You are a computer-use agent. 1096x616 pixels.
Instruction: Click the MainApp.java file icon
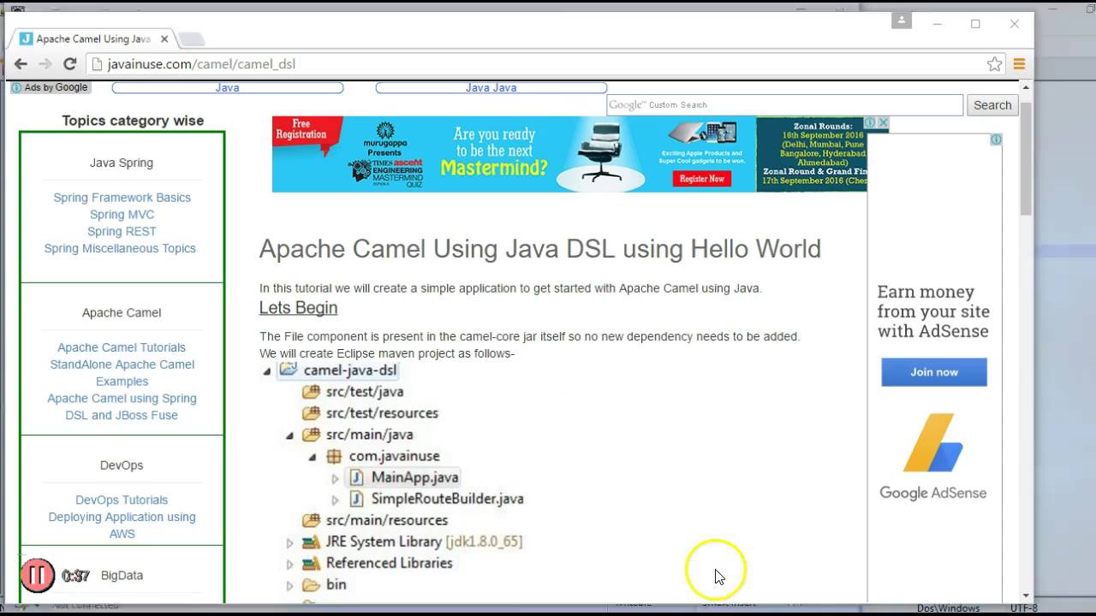357,477
